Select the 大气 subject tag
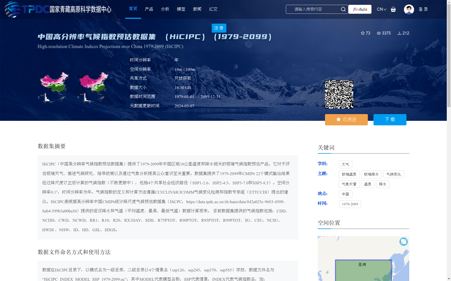The image size is (451, 281). point(345,164)
